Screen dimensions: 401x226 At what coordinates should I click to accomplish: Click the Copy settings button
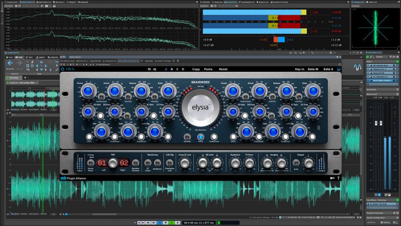[196, 69]
